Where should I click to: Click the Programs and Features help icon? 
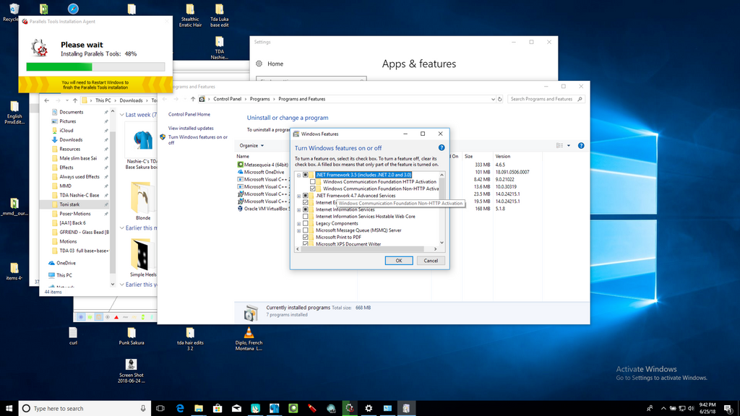(x=581, y=146)
